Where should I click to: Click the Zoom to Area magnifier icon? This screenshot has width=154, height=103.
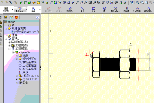142,2
